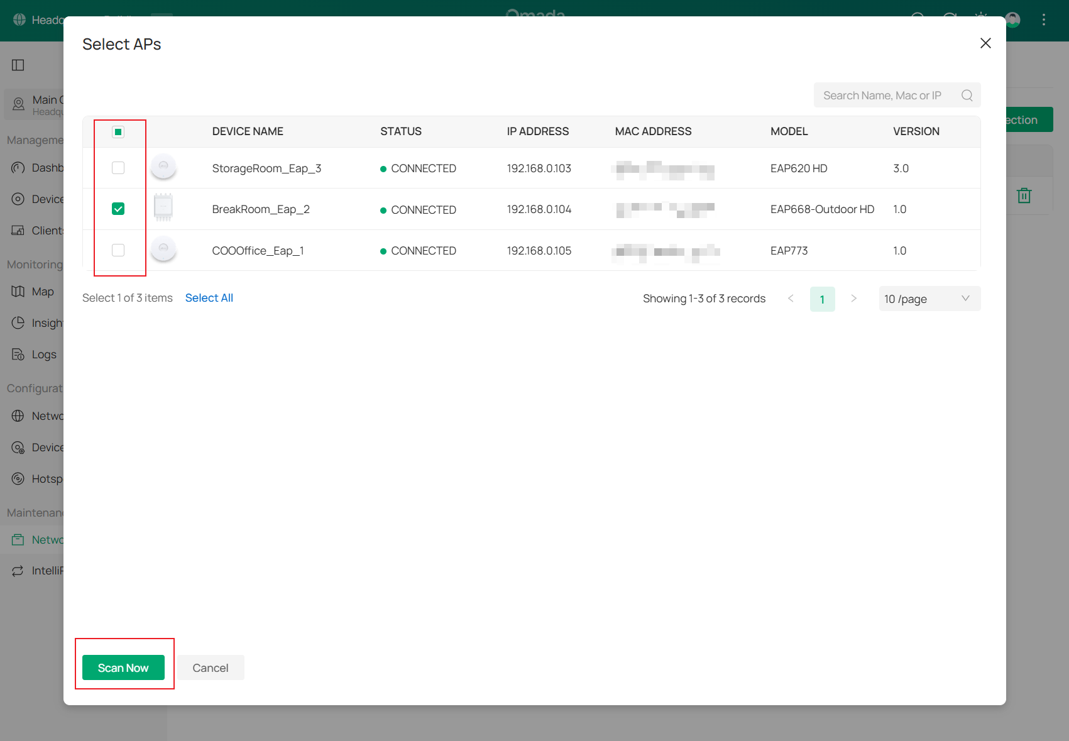
Task: Click the Select All link
Action: click(x=209, y=297)
